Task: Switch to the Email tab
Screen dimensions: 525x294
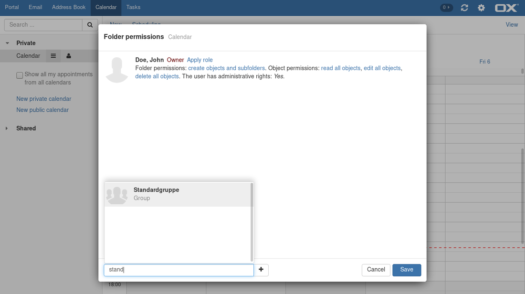Action: click(35, 7)
